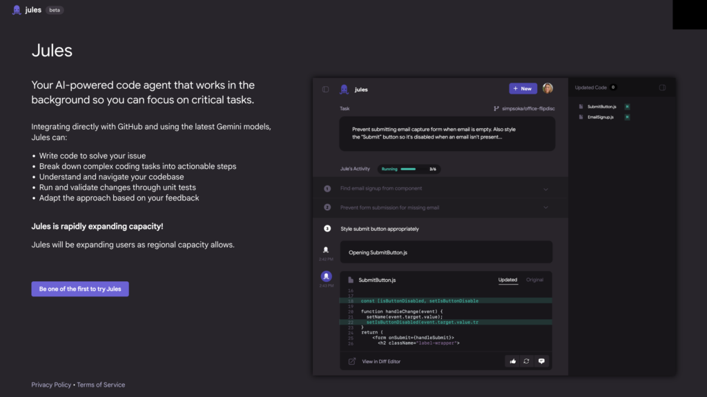Click the Running progress bar indicator

pos(409,170)
